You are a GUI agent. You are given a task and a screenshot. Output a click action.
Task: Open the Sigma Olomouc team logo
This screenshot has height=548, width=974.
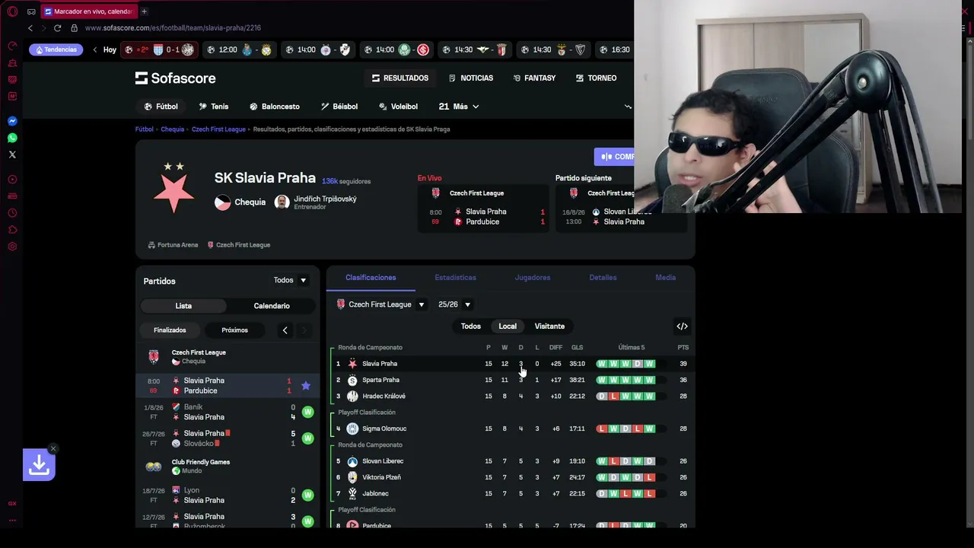352,429
